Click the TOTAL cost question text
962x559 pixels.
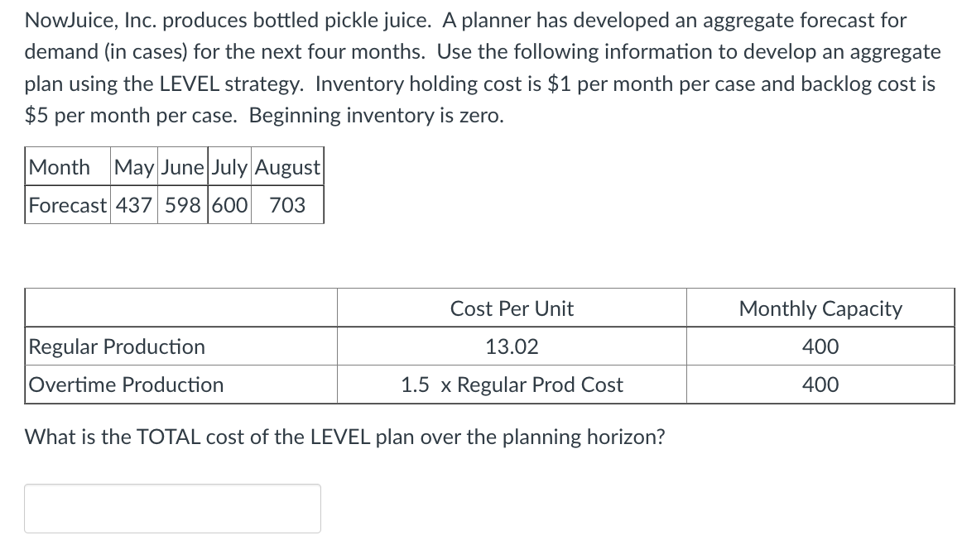[343, 437]
